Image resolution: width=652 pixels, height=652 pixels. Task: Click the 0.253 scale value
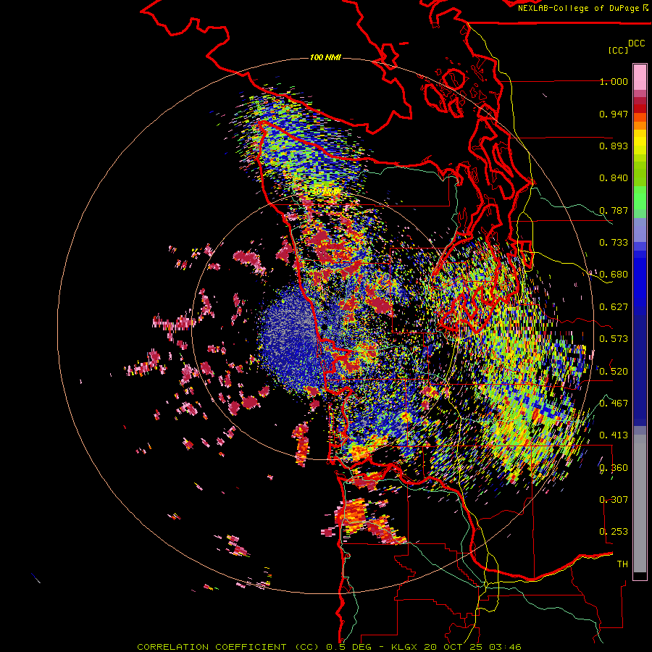point(614,532)
